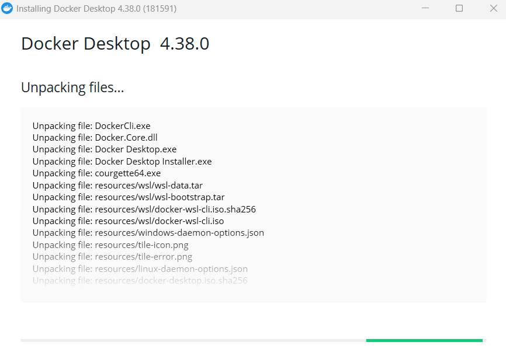This screenshot has height=349, width=506.
Task: Select log line 'Unpacking file: DockerCli.exe'
Action: coord(91,126)
